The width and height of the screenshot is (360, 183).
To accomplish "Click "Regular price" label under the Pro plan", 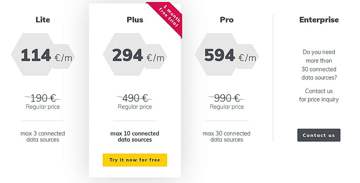I will coord(227,107).
